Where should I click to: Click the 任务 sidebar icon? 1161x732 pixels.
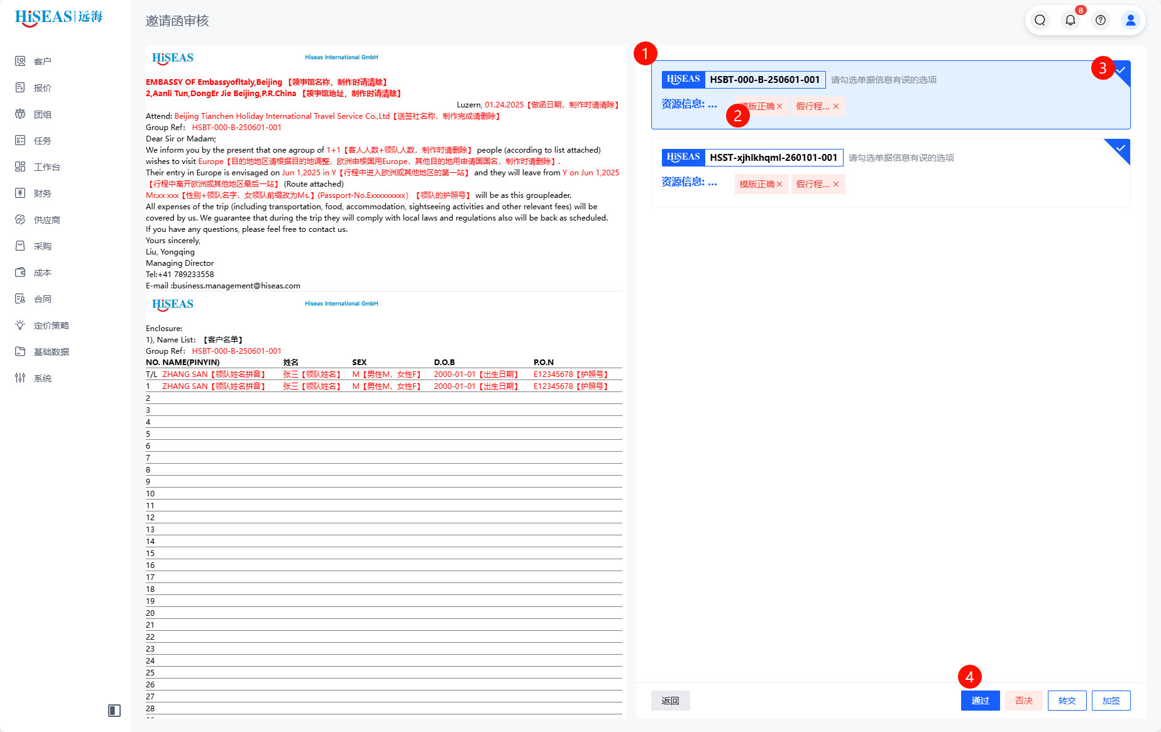tap(20, 140)
